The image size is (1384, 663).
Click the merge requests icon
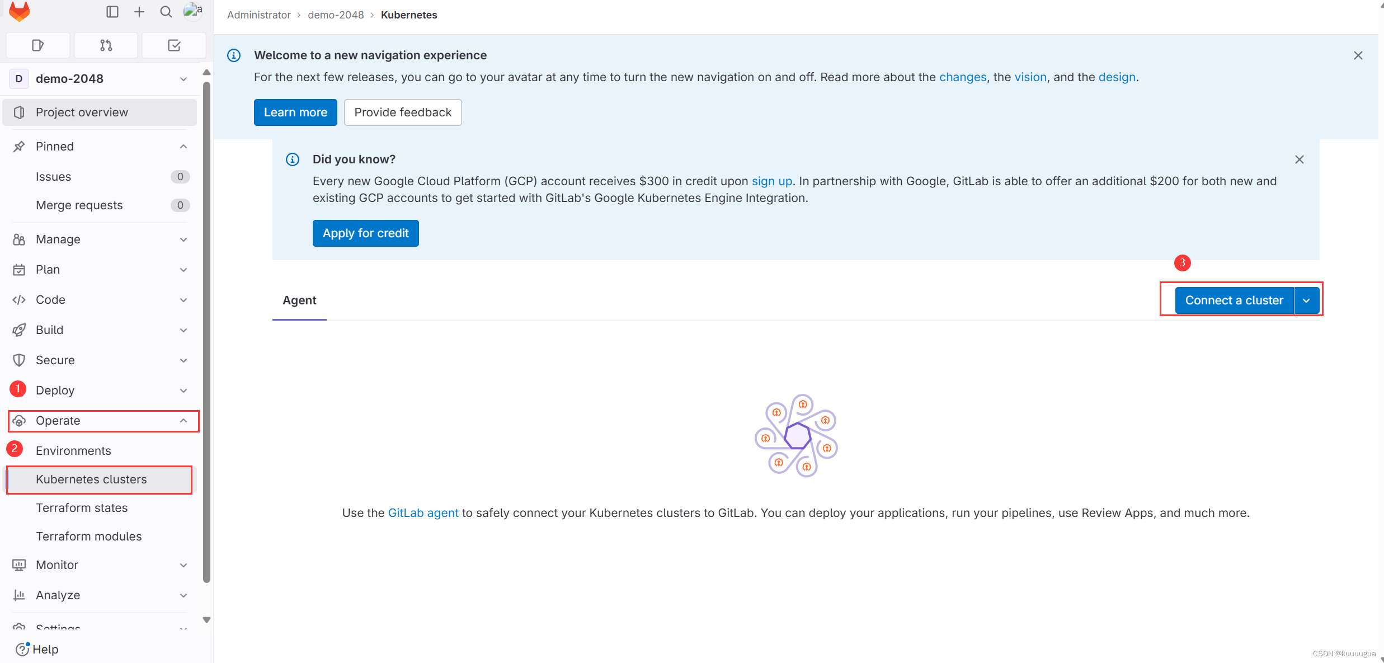[106, 44]
